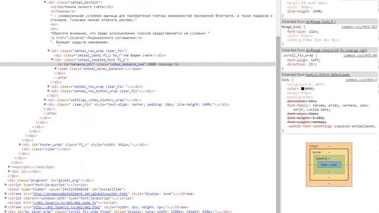379x213 pixels.
Task: Expand the script charset windows-1251 node
Action: coord(5,198)
